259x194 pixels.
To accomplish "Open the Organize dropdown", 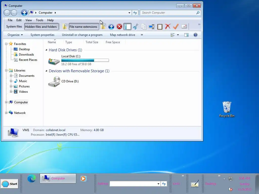I will click(x=15, y=35).
